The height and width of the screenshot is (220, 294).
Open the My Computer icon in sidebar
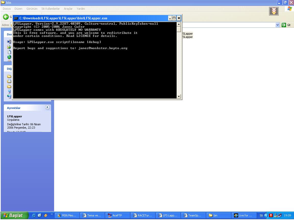pyautogui.click(x=9, y=91)
